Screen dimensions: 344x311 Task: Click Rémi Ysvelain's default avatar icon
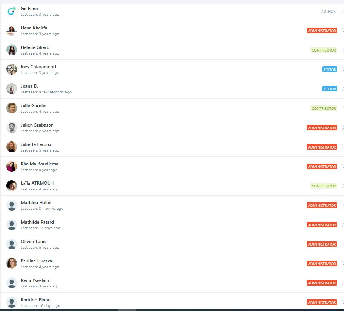click(12, 283)
